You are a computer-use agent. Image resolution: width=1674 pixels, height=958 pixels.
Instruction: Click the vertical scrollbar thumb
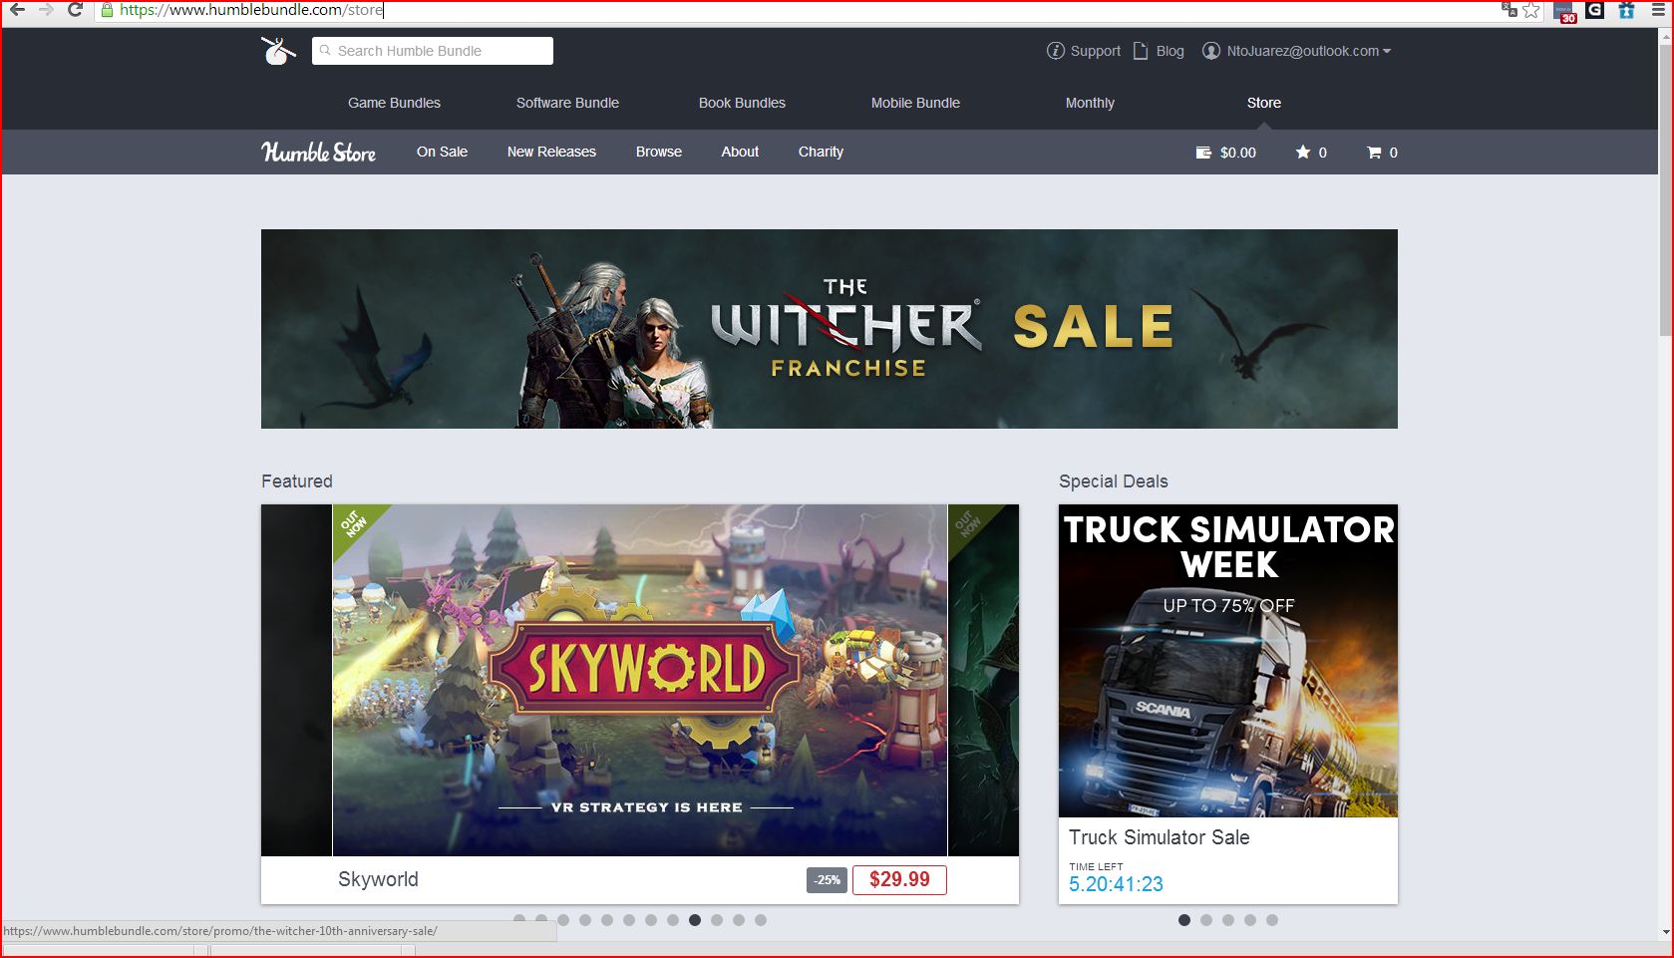click(1665, 189)
